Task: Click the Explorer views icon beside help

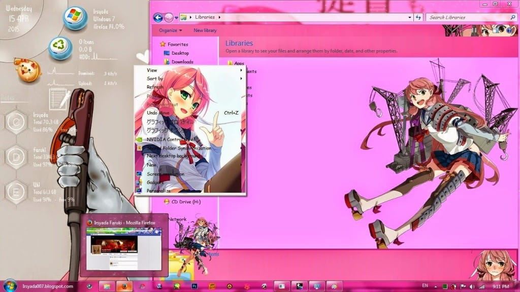Action: (496, 30)
